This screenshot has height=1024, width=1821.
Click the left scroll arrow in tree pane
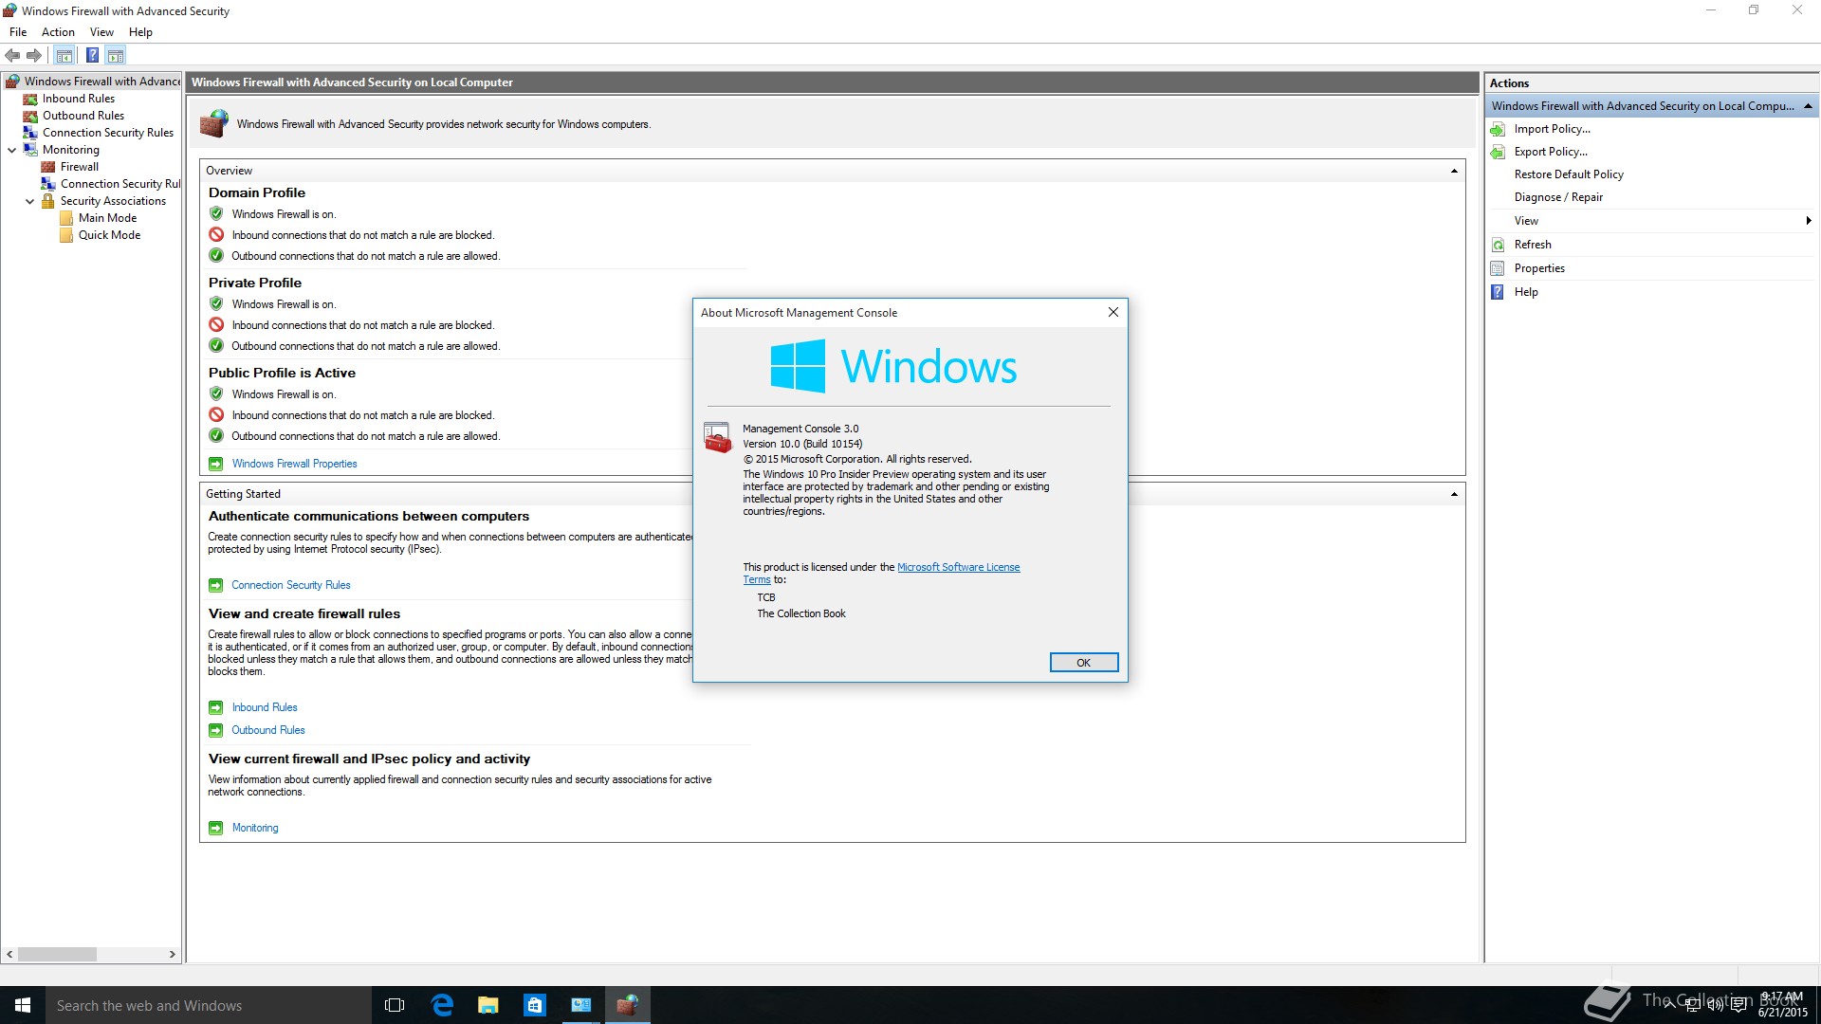click(9, 955)
